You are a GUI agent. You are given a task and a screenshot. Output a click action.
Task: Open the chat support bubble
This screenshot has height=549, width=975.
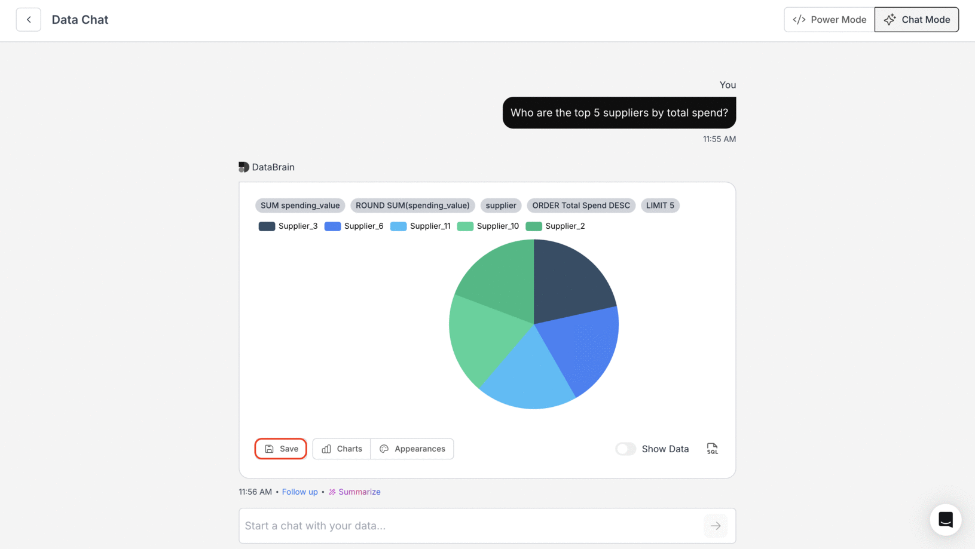pyautogui.click(x=946, y=520)
